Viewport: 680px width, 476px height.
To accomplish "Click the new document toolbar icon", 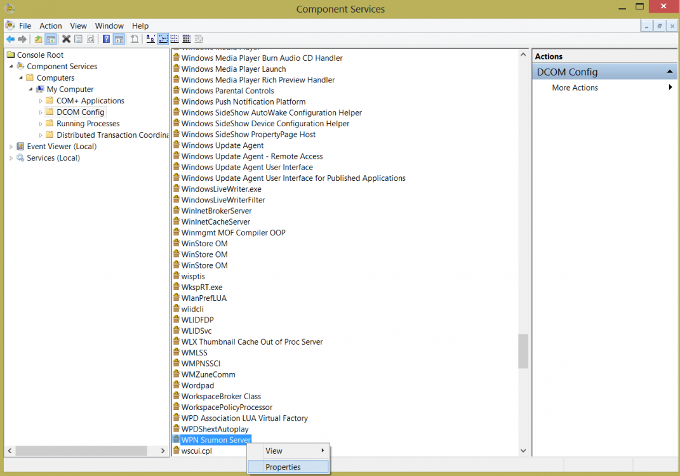I will [135, 39].
